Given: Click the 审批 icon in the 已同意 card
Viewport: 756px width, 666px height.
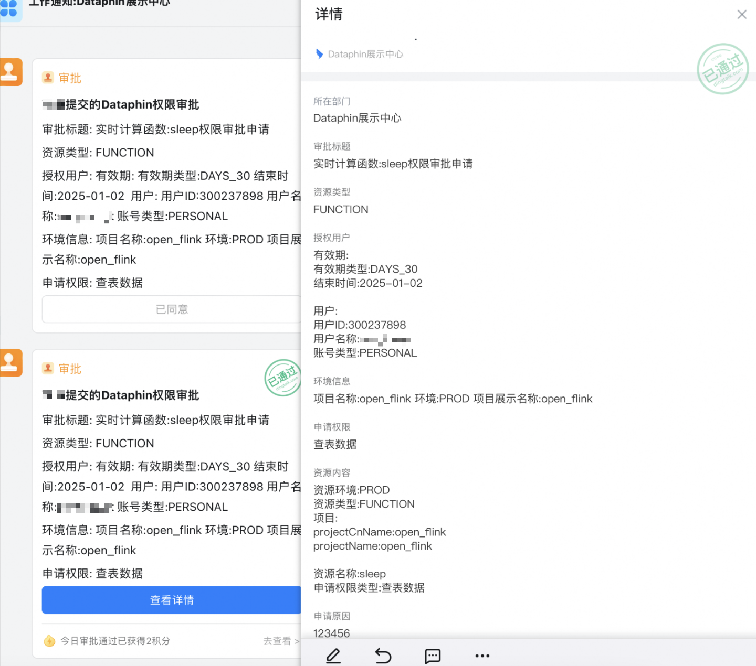Looking at the screenshot, I should (x=48, y=78).
